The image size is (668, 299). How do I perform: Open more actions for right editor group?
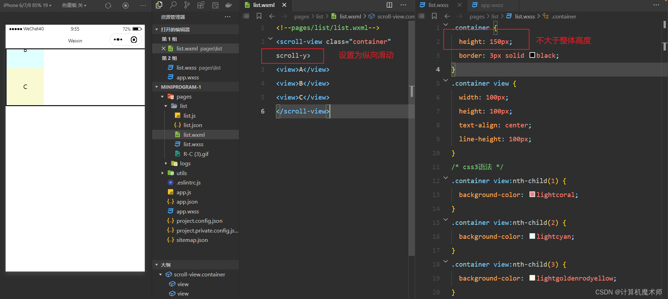[x=656, y=5]
